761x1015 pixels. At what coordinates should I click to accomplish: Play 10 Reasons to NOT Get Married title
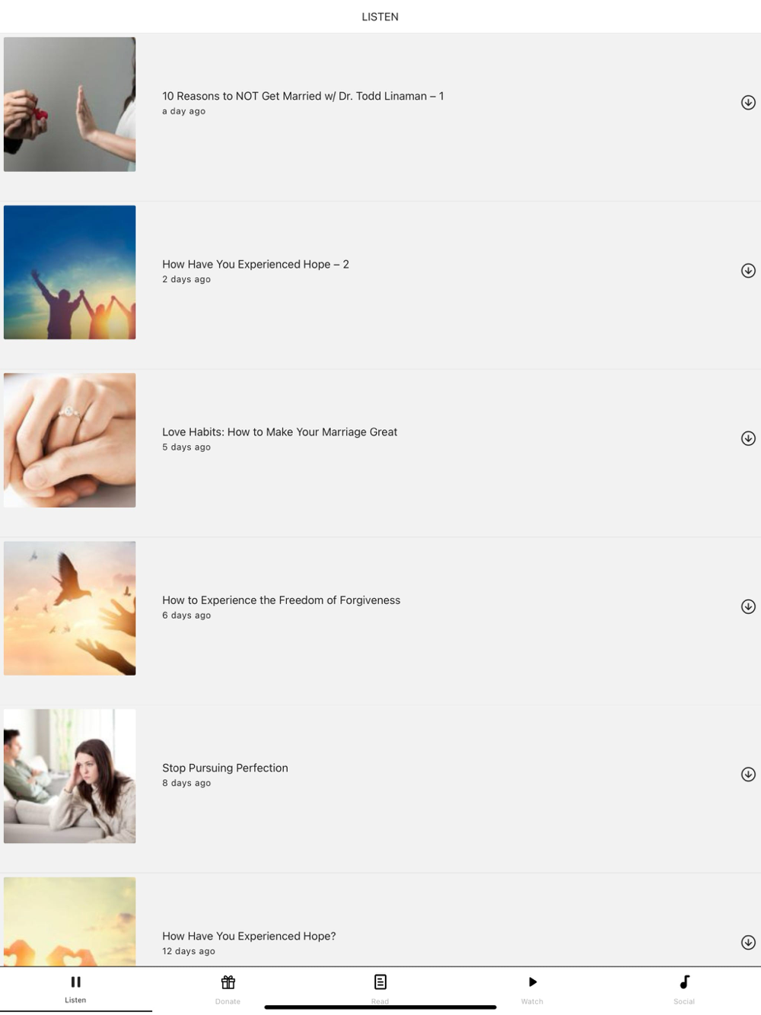click(303, 96)
